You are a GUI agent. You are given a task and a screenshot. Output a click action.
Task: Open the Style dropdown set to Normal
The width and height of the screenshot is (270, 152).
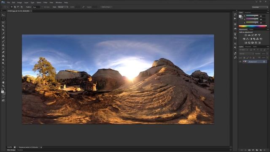[x=63, y=7]
